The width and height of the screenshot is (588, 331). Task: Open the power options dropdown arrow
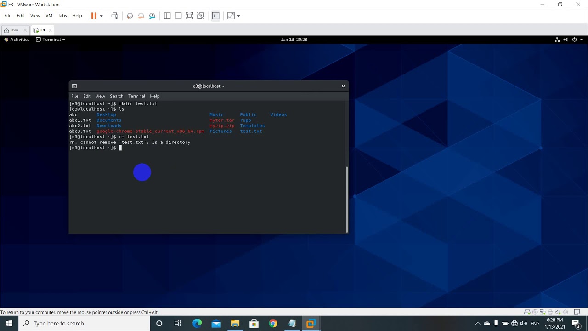101,16
